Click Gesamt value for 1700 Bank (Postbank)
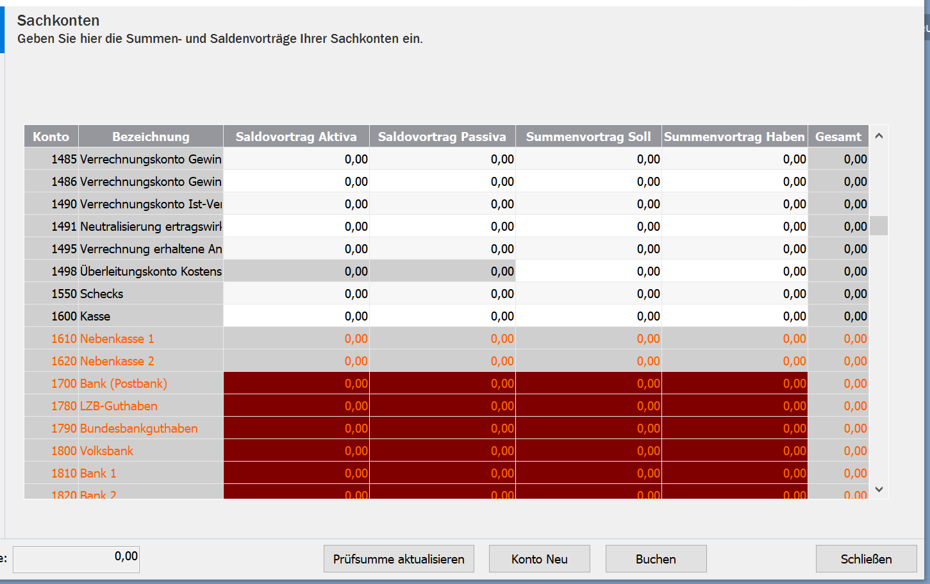Viewport: 930px width, 584px height. 838,383
